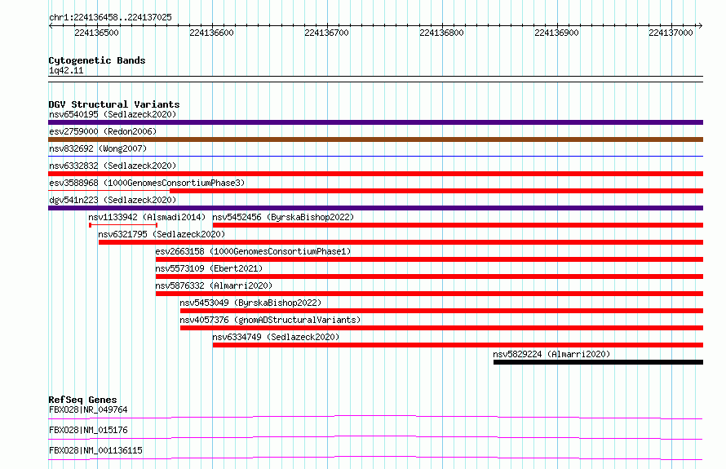Image resolution: width=726 pixels, height=469 pixels.
Task: Select the red nsv6332832 variant bar
Action: (x=375, y=174)
